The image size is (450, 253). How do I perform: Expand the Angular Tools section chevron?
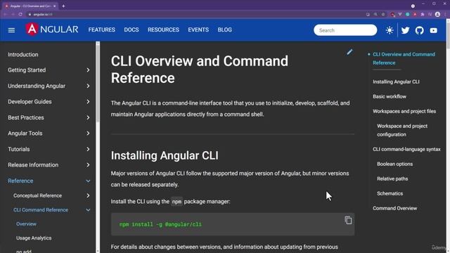click(88, 134)
